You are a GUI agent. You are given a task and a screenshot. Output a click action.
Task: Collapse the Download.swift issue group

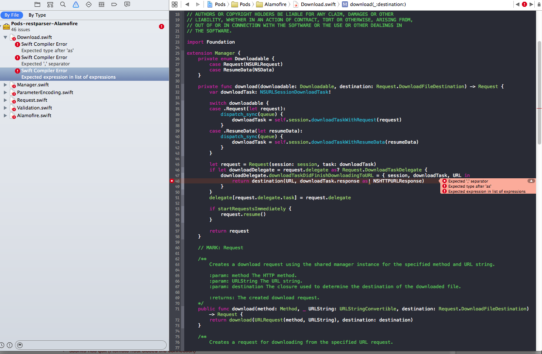tap(6, 37)
